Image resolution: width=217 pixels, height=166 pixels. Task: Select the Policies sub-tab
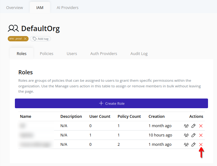pos(47,53)
